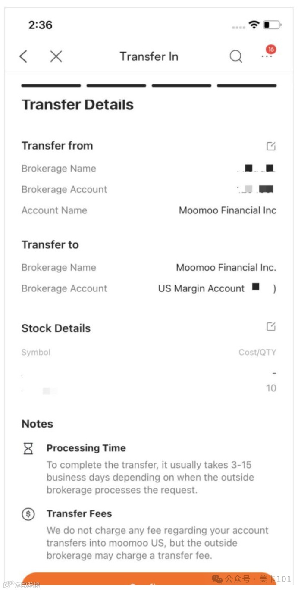Tap the Moomoo Financial Inc account name
The width and height of the screenshot is (301, 591).
227,210
